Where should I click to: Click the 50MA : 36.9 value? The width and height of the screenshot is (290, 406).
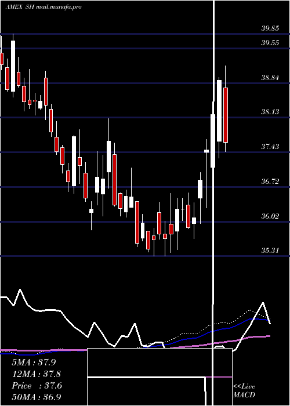[37, 397]
